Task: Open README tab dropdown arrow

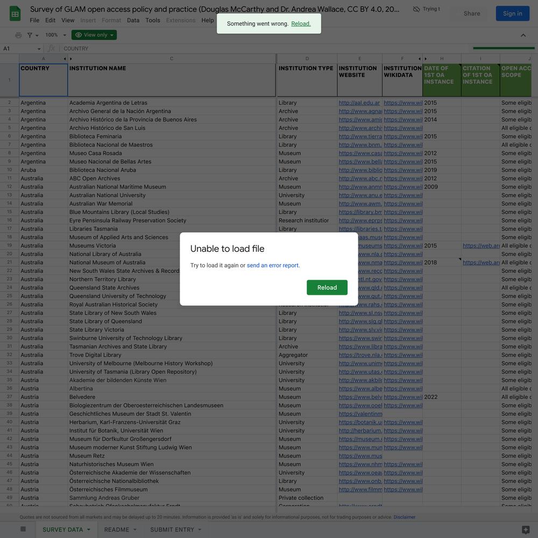Action: pyautogui.click(x=135, y=529)
